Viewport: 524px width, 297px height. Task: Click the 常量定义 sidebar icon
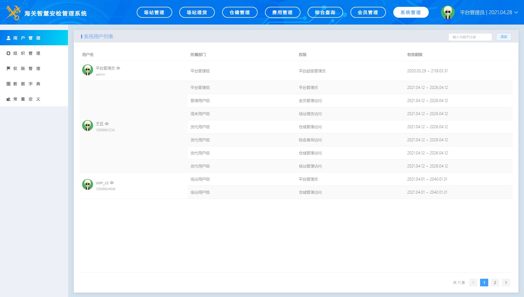8,99
